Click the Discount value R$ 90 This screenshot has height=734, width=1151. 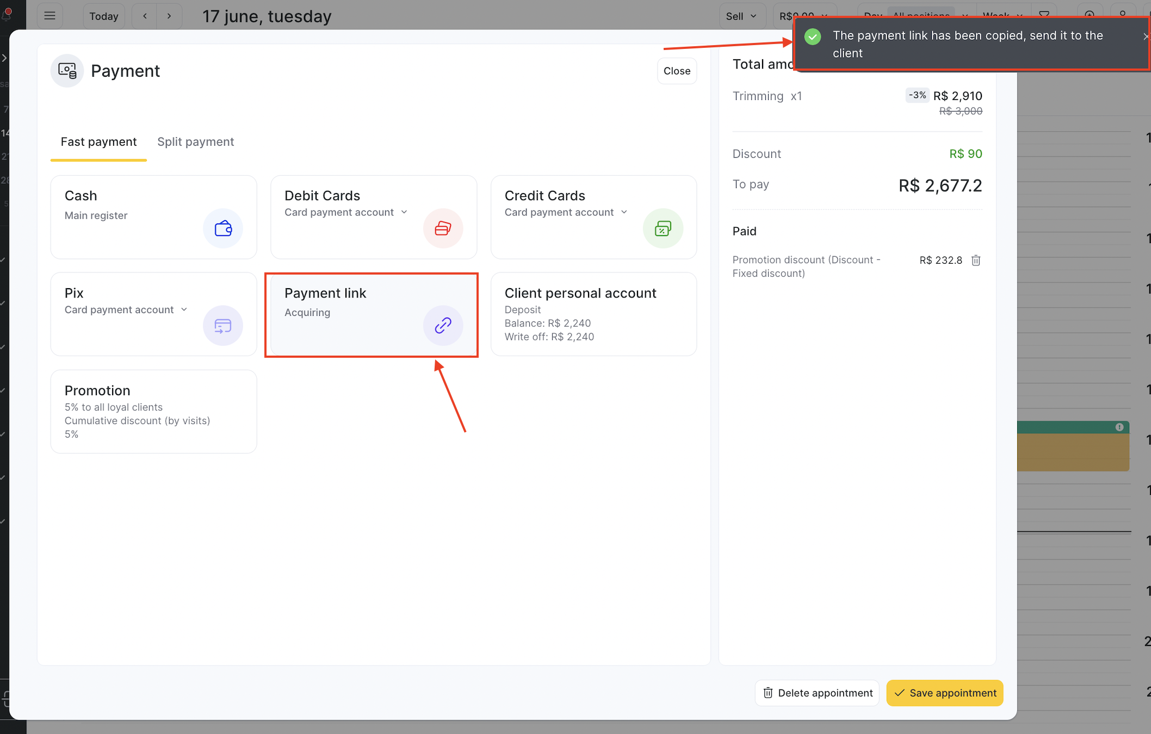[966, 154]
